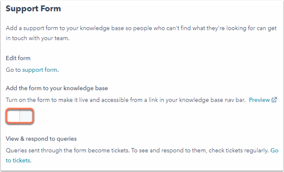This screenshot has width=284, height=172.
Task: Click the Edit form label
Action: point(18,58)
